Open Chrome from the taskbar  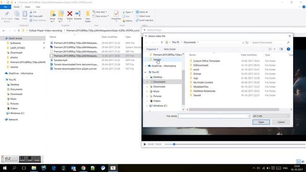(x=83, y=168)
